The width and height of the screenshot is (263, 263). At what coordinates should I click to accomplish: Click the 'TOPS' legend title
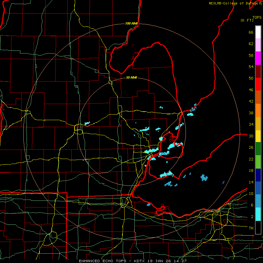tap(257, 17)
